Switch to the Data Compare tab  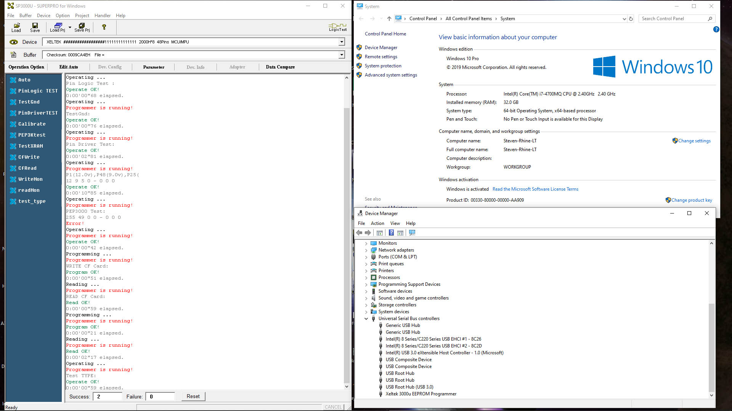click(x=280, y=67)
